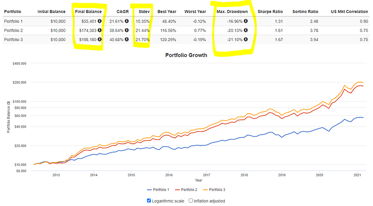Image resolution: width=373 pixels, height=206 pixels.
Task: Click the Portfolio column header
Action: 12,11
